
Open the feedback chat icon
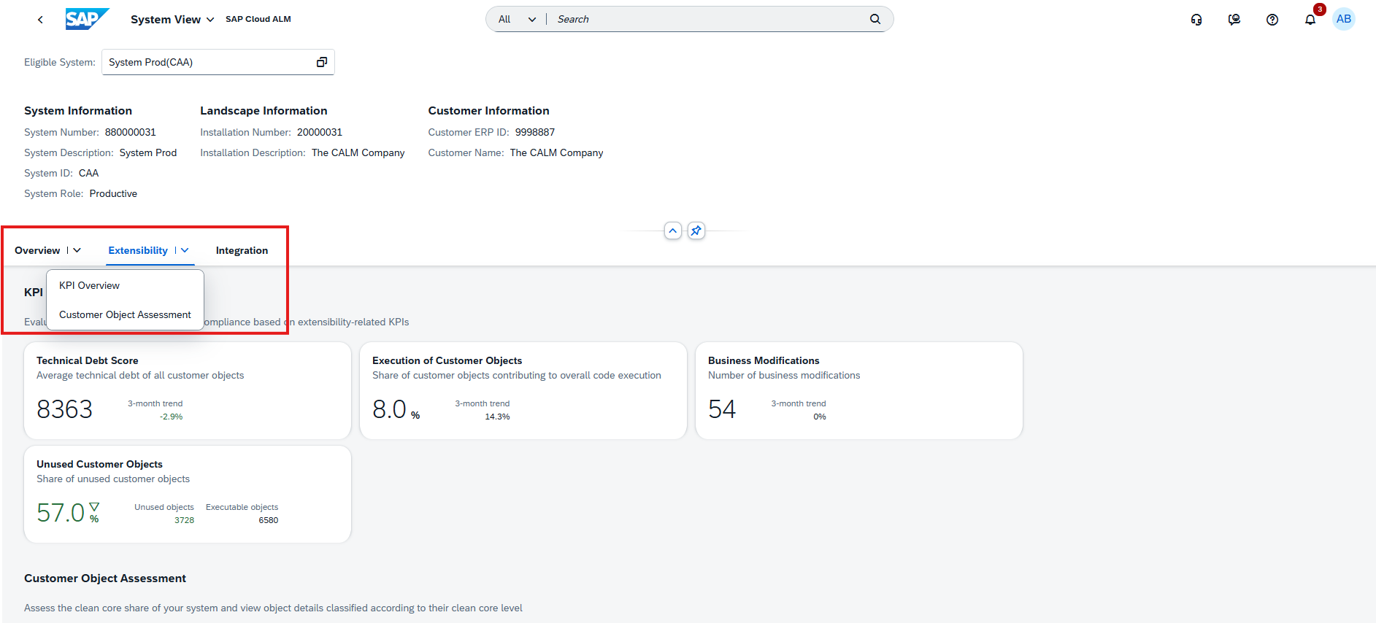[1234, 20]
